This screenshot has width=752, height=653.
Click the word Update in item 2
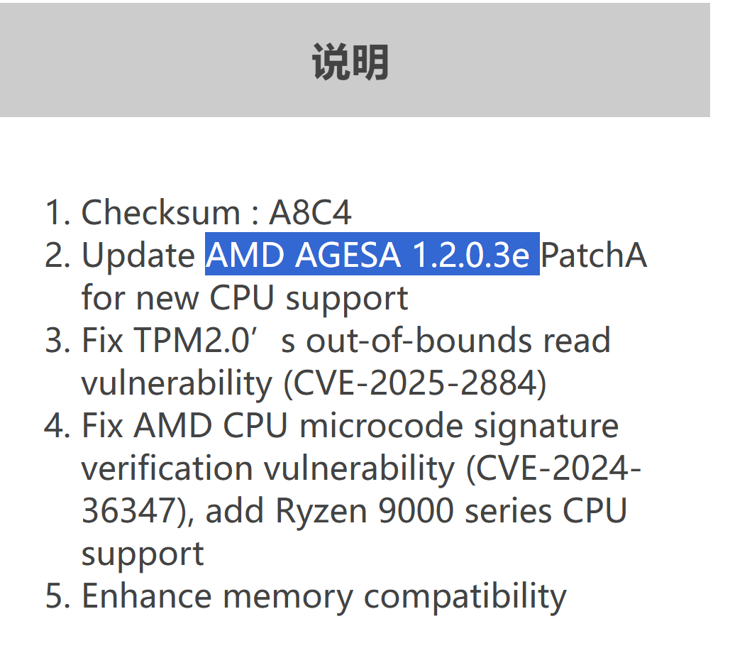[138, 256]
